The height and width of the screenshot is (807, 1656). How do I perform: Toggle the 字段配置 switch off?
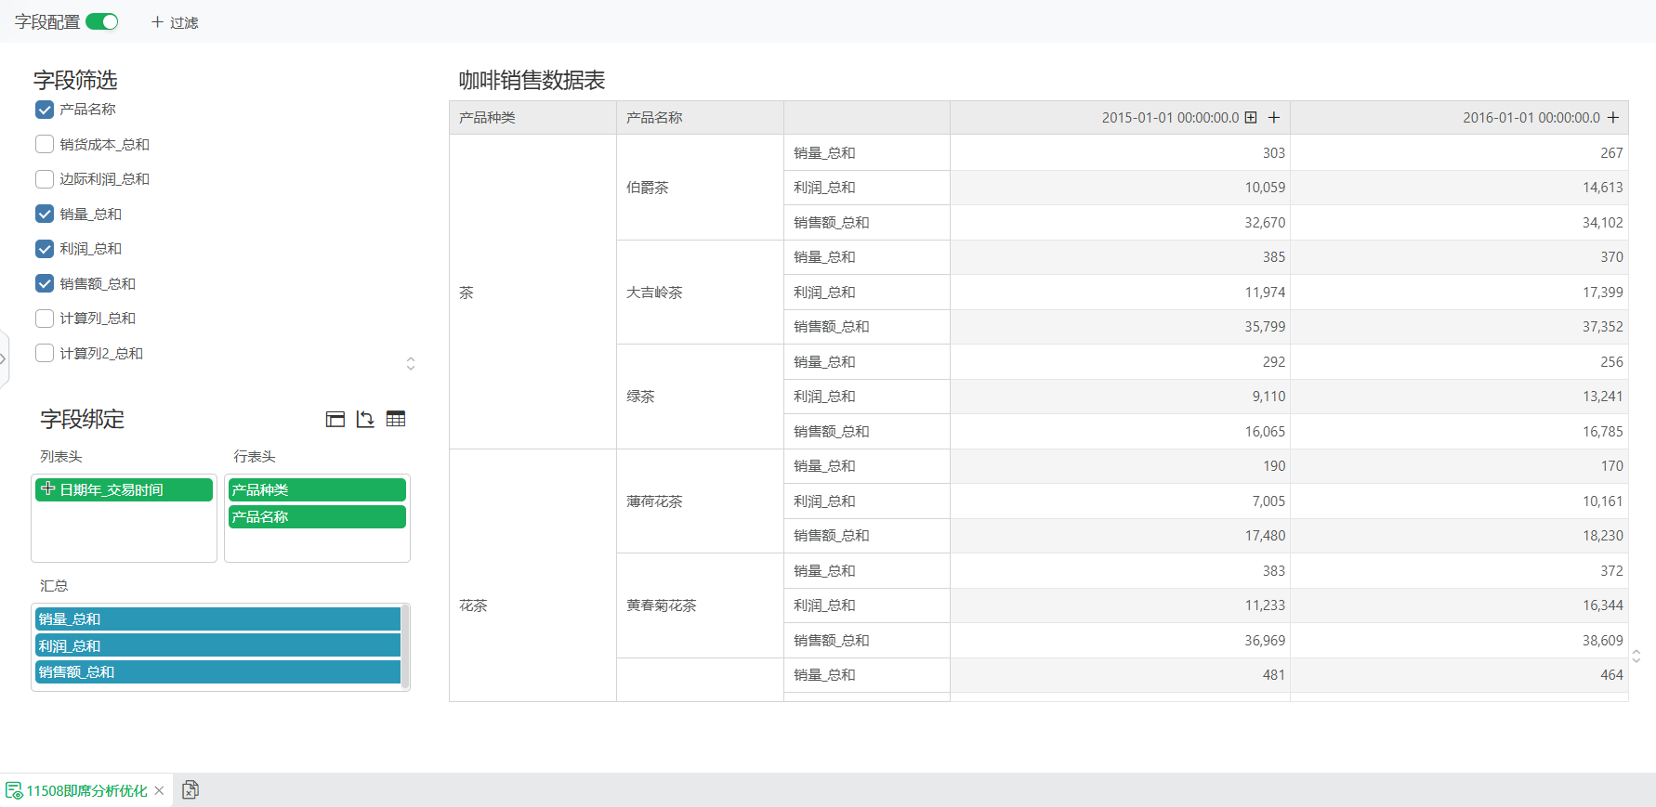point(102,21)
